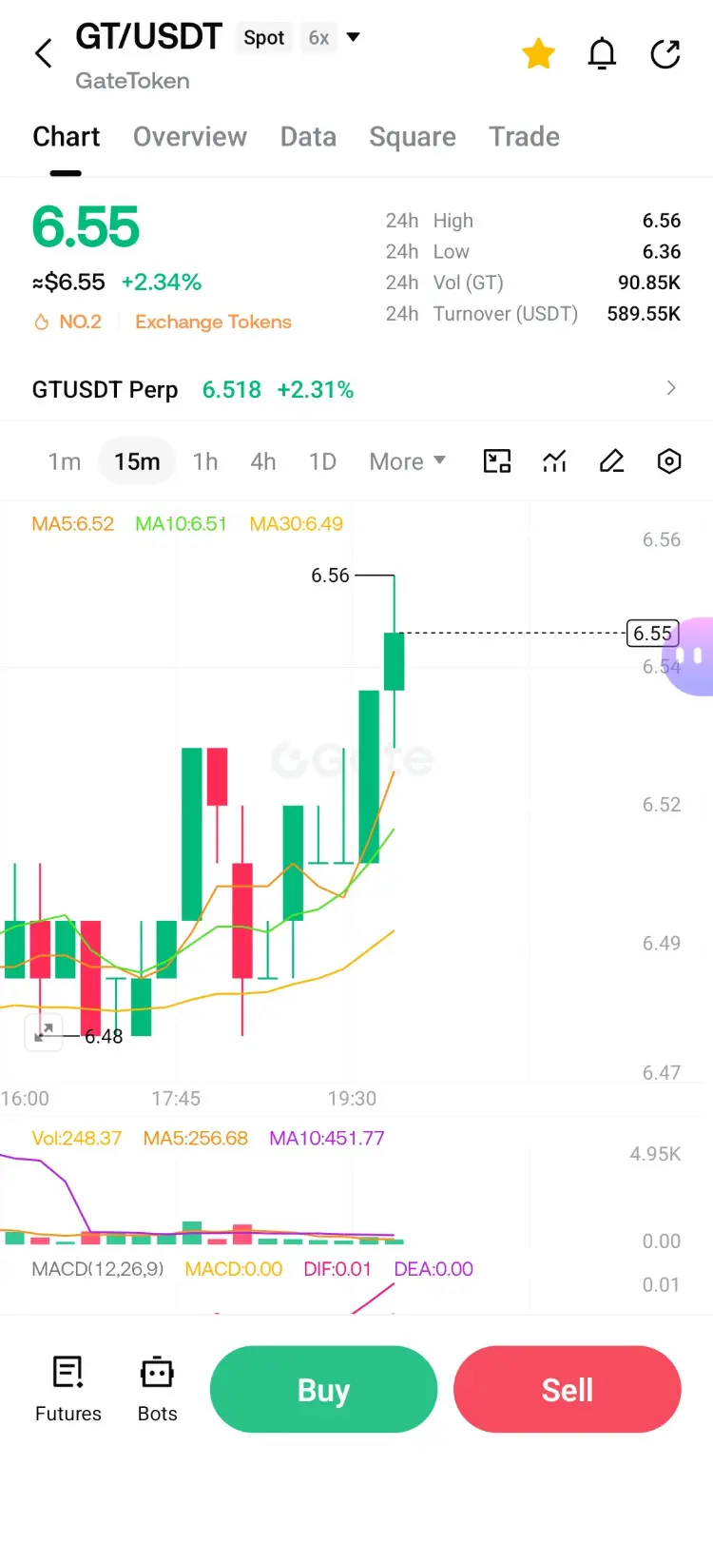Tap the 6.48 low candle marker

[x=104, y=1037]
